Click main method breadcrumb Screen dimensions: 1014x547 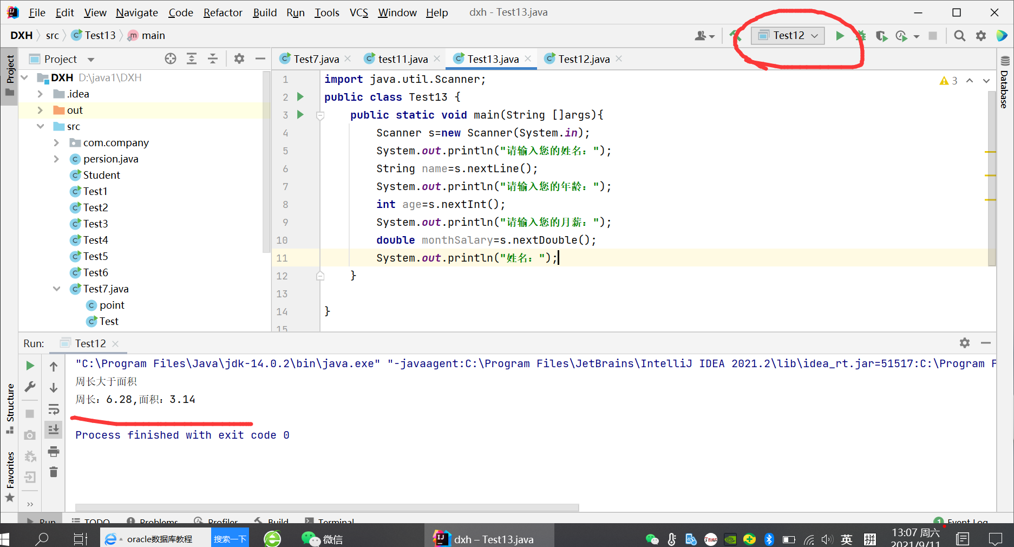(147, 35)
